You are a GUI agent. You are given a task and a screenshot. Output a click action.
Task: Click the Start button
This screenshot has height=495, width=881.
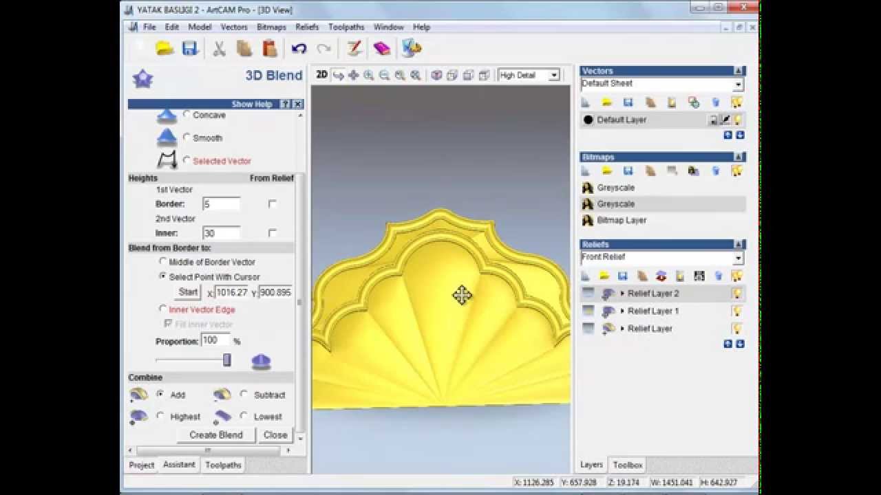188,292
